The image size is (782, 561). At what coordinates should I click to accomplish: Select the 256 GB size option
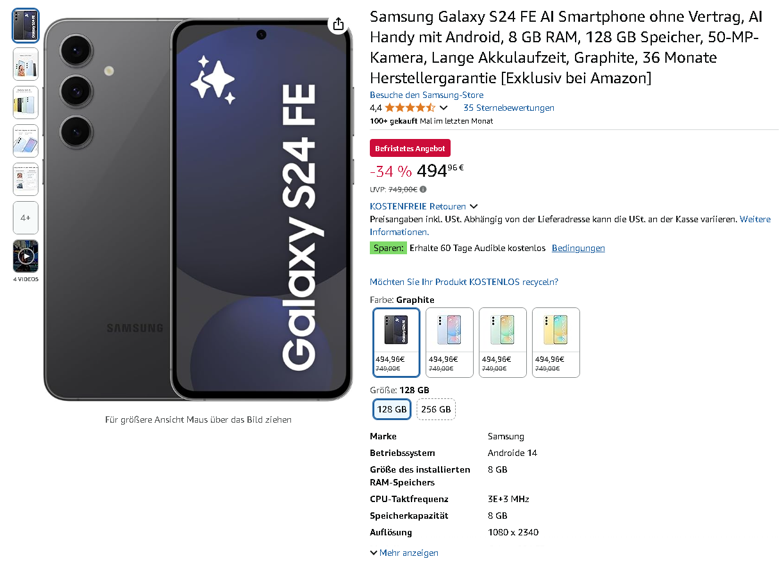point(436,409)
